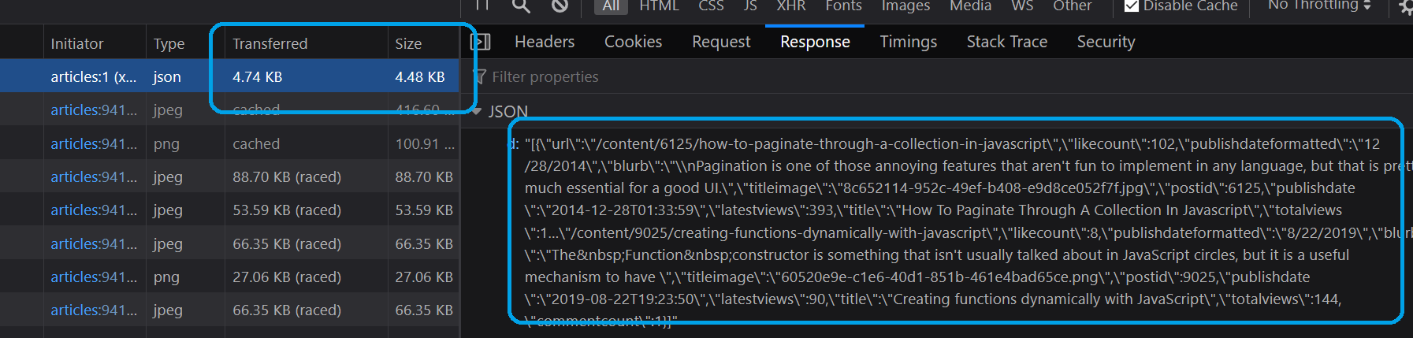1413x338 pixels.
Task: Click the search magnifier icon
Action: click(521, 6)
